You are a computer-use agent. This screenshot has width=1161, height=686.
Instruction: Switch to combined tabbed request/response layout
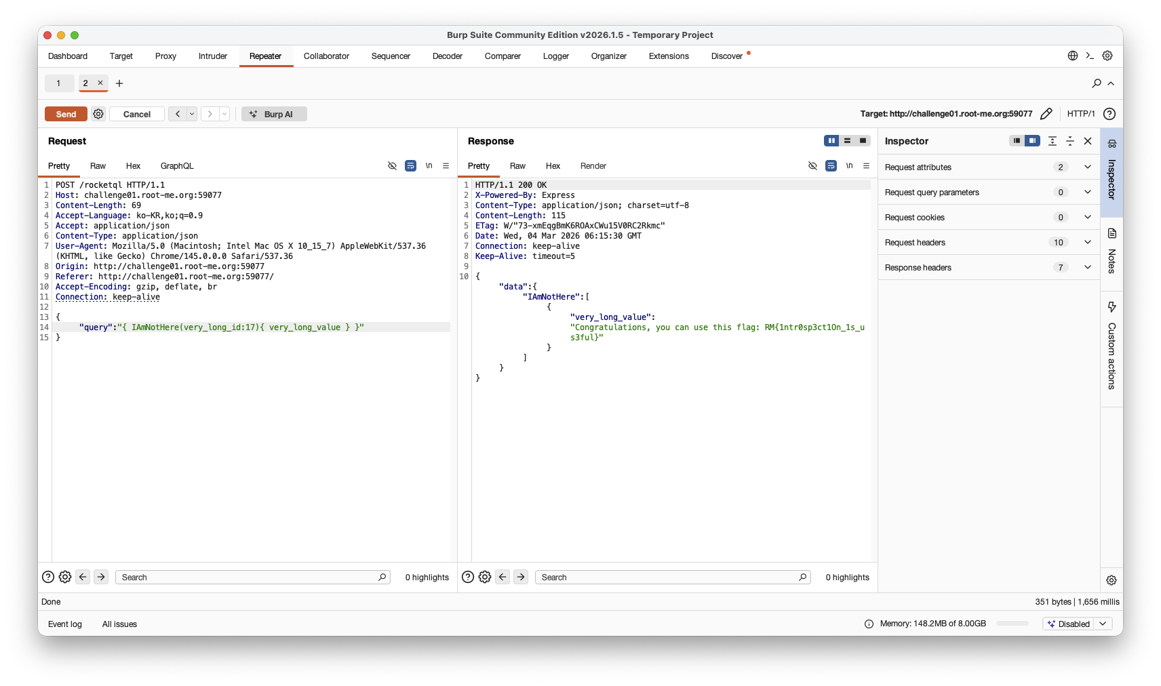coord(863,140)
